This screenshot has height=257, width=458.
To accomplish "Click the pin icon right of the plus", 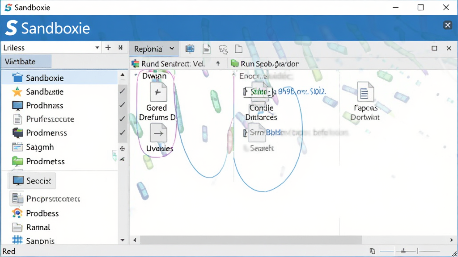I will click(x=120, y=47).
